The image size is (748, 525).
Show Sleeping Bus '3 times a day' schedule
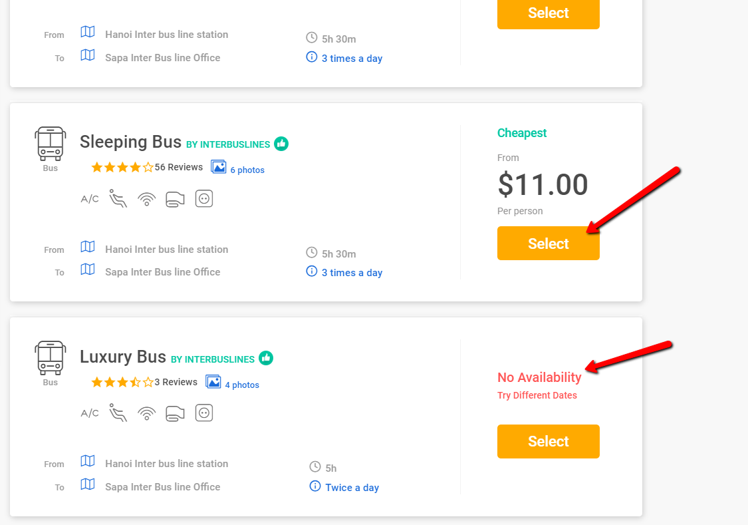tap(352, 273)
